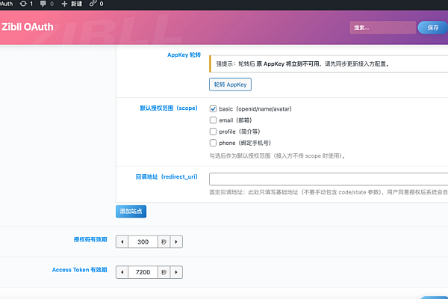448x299 pixels.
Task: Increase Access Token 有效期 with right arrow
Action: pyautogui.click(x=176, y=272)
